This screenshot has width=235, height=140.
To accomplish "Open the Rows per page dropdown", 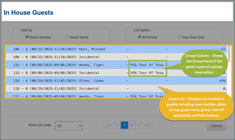I will (x=69, y=126).
